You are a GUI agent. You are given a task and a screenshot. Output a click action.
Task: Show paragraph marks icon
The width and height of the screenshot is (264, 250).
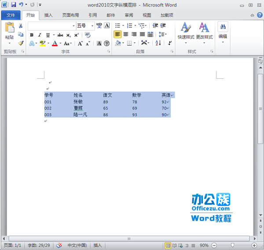pos(170,43)
